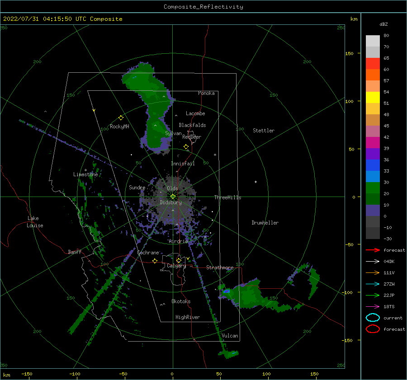Click the Sylvan label
This screenshot has height=380, width=407.
[x=173, y=133]
